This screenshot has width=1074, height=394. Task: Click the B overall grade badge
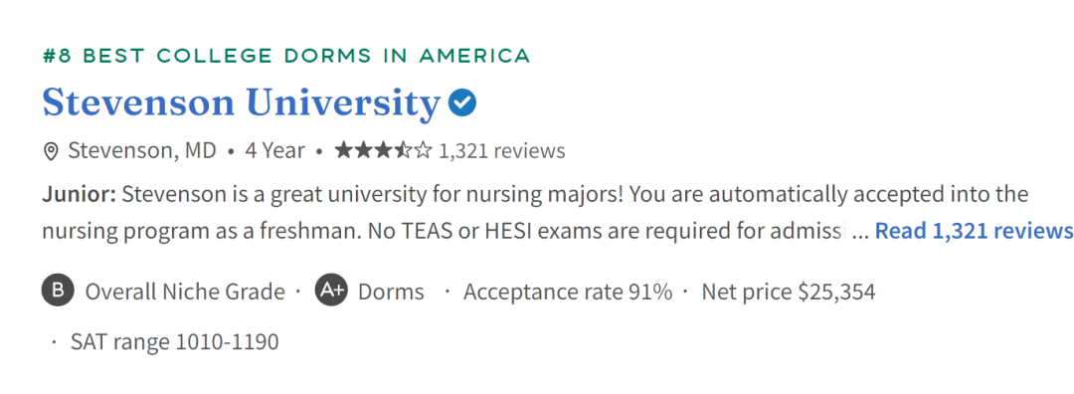59,290
